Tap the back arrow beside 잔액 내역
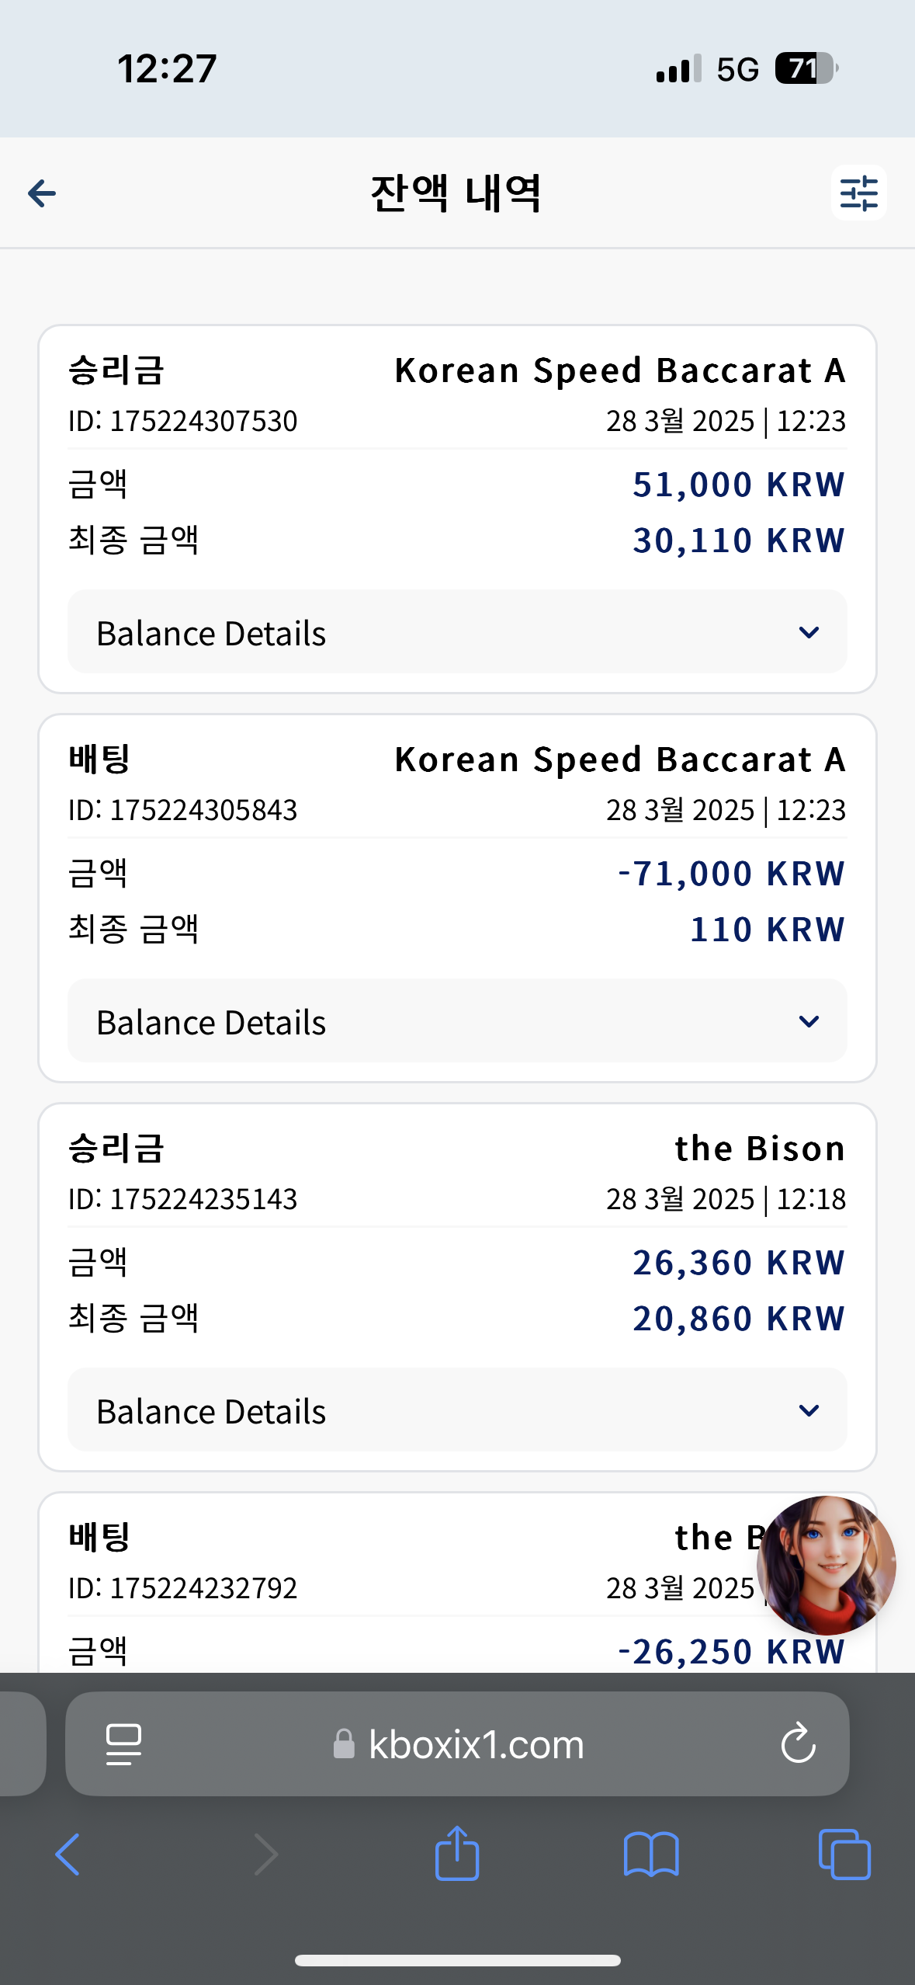 [42, 193]
